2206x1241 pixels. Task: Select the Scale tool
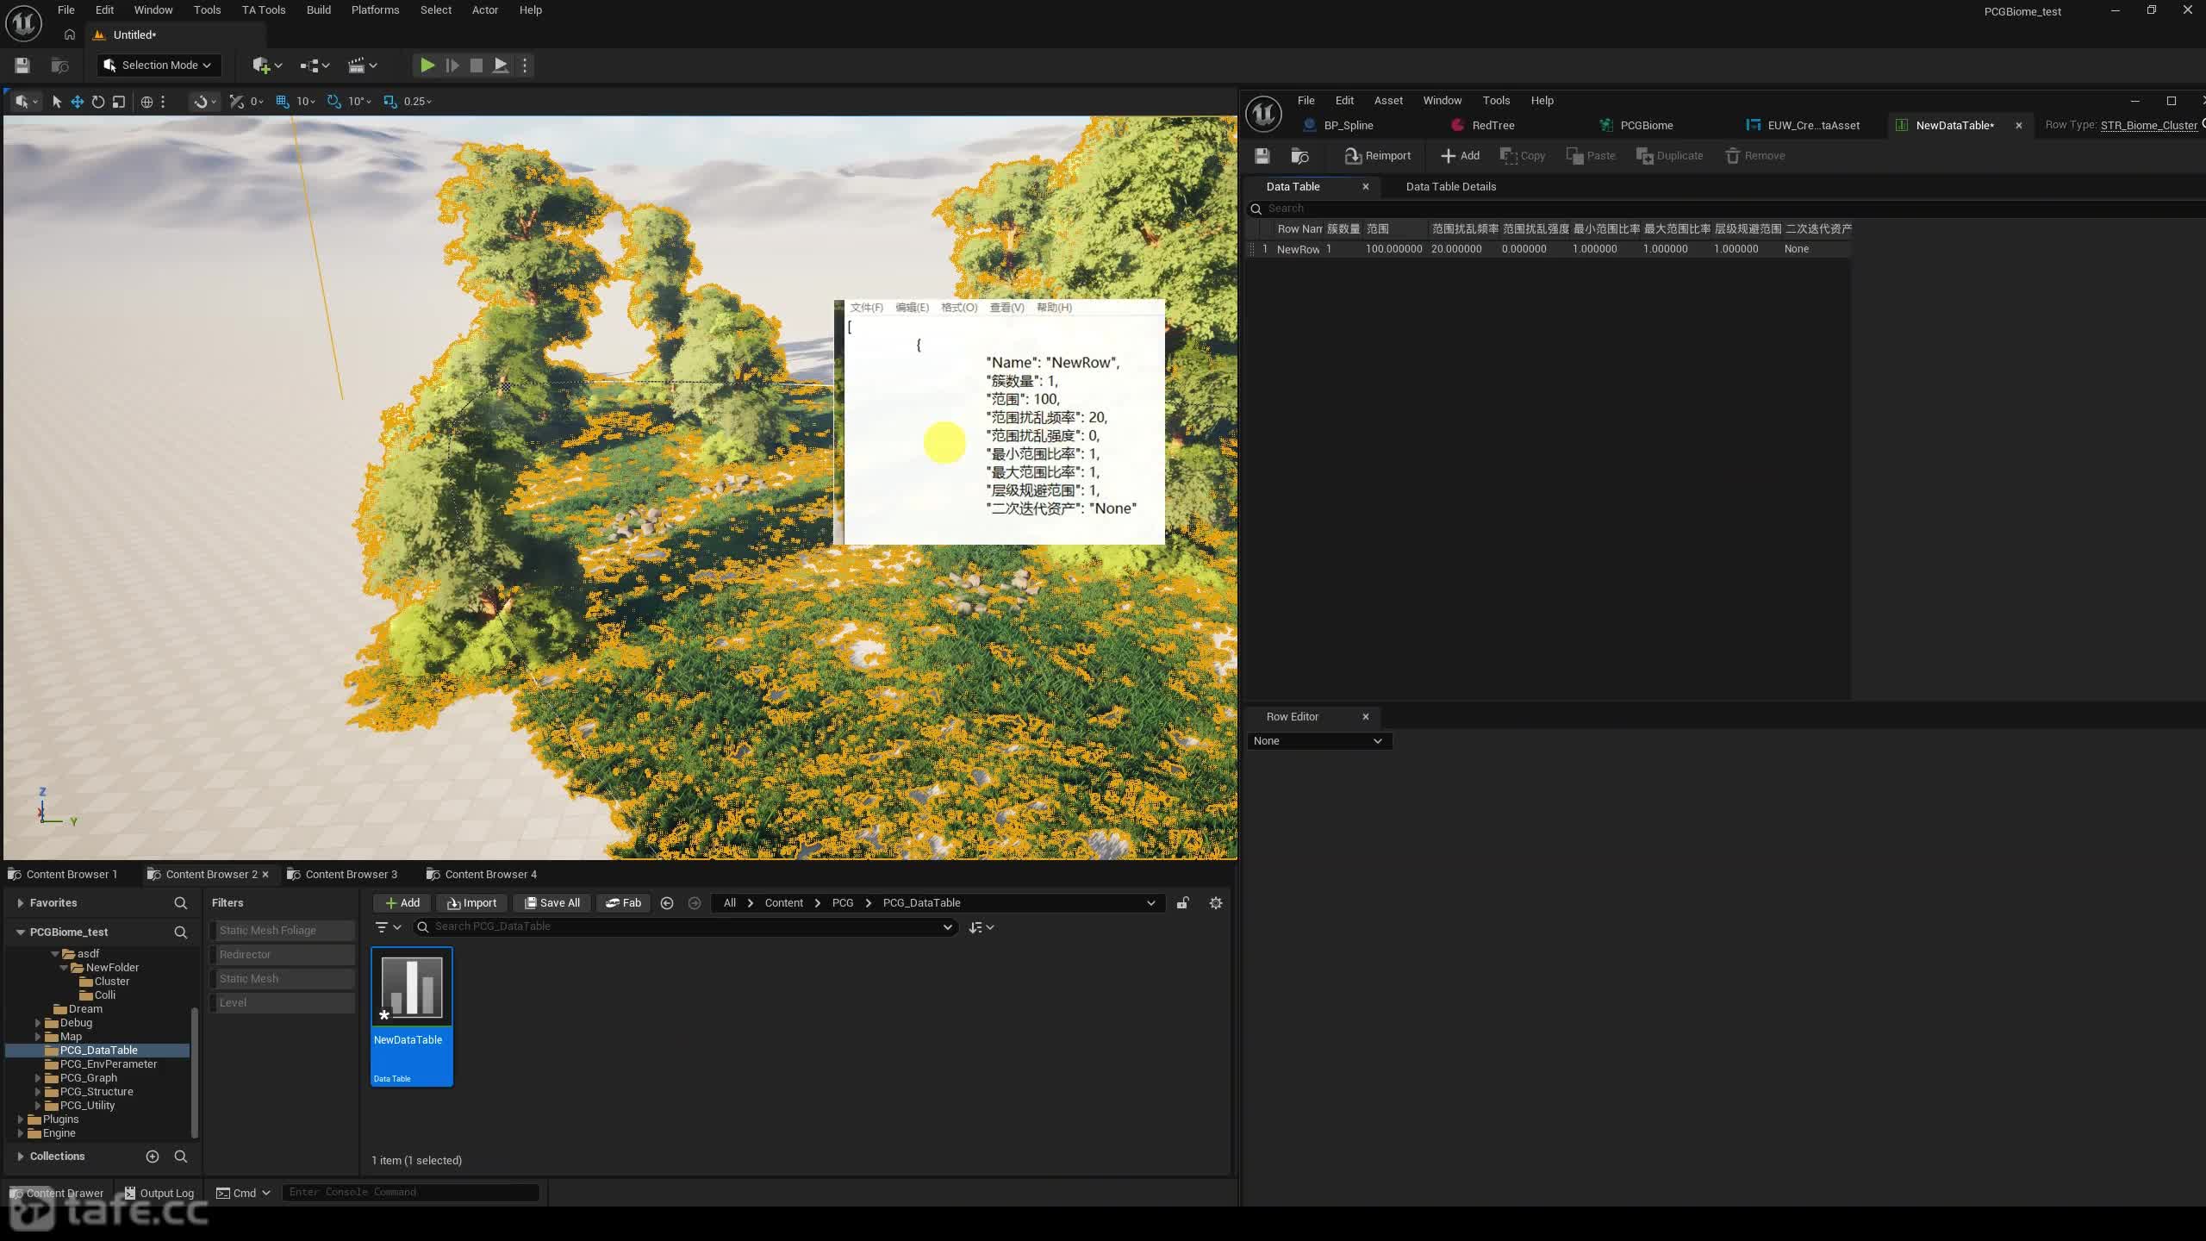click(119, 102)
